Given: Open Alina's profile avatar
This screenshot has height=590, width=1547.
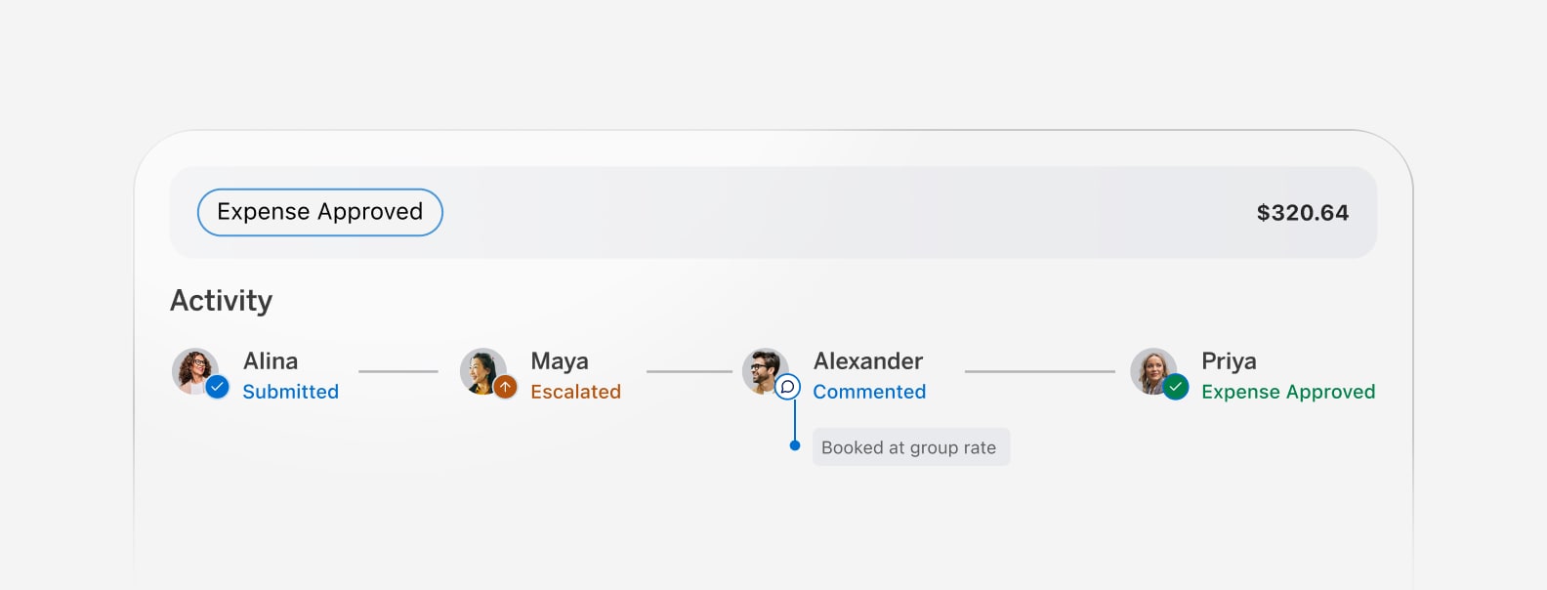Looking at the screenshot, I should coord(195,371).
